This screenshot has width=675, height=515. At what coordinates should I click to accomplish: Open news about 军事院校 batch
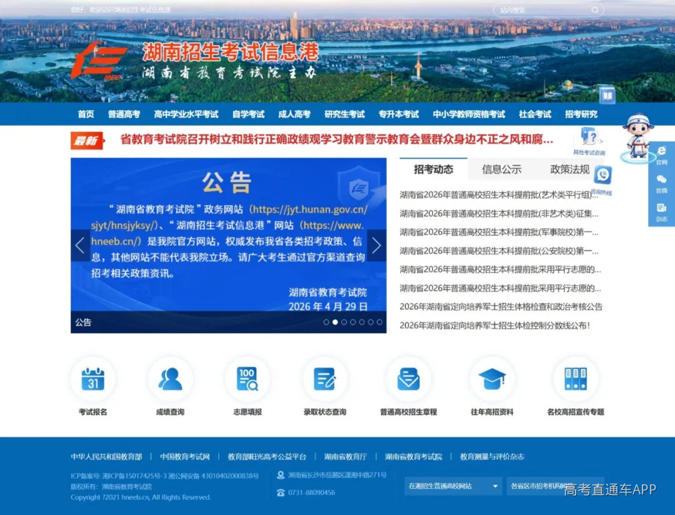tap(499, 232)
